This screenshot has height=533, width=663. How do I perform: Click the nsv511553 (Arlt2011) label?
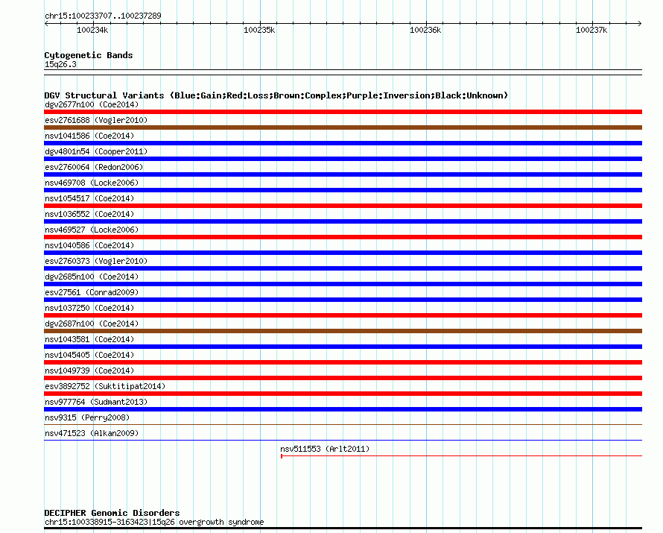click(325, 449)
